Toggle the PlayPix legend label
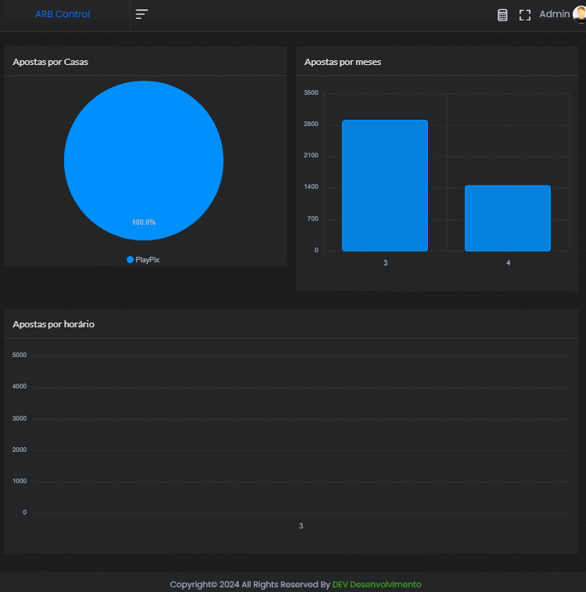 [x=147, y=259]
